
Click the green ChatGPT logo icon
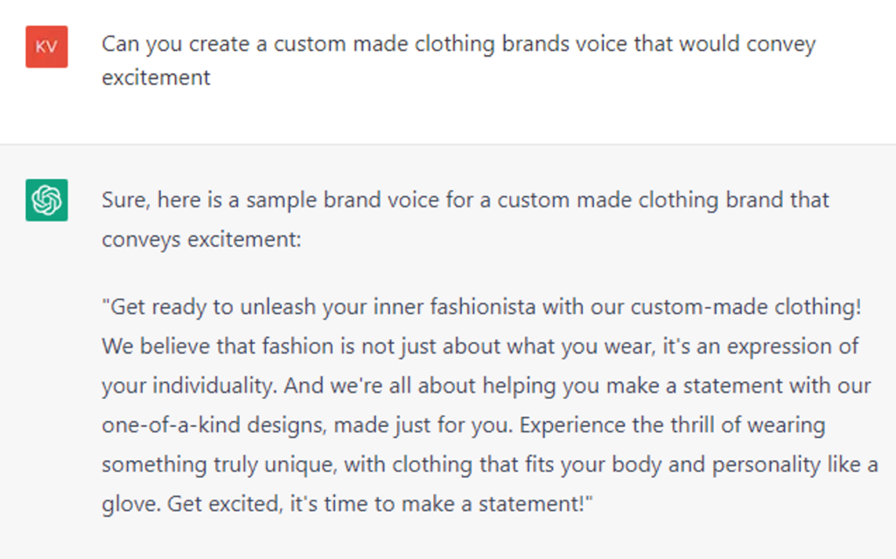click(x=46, y=200)
